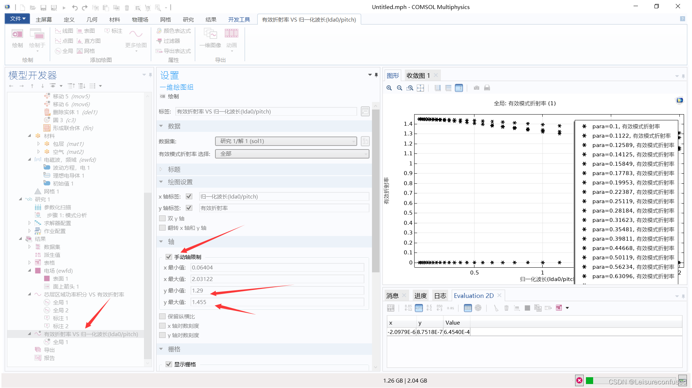Open the 文件 menu
The width and height of the screenshot is (692, 388).
point(17,19)
